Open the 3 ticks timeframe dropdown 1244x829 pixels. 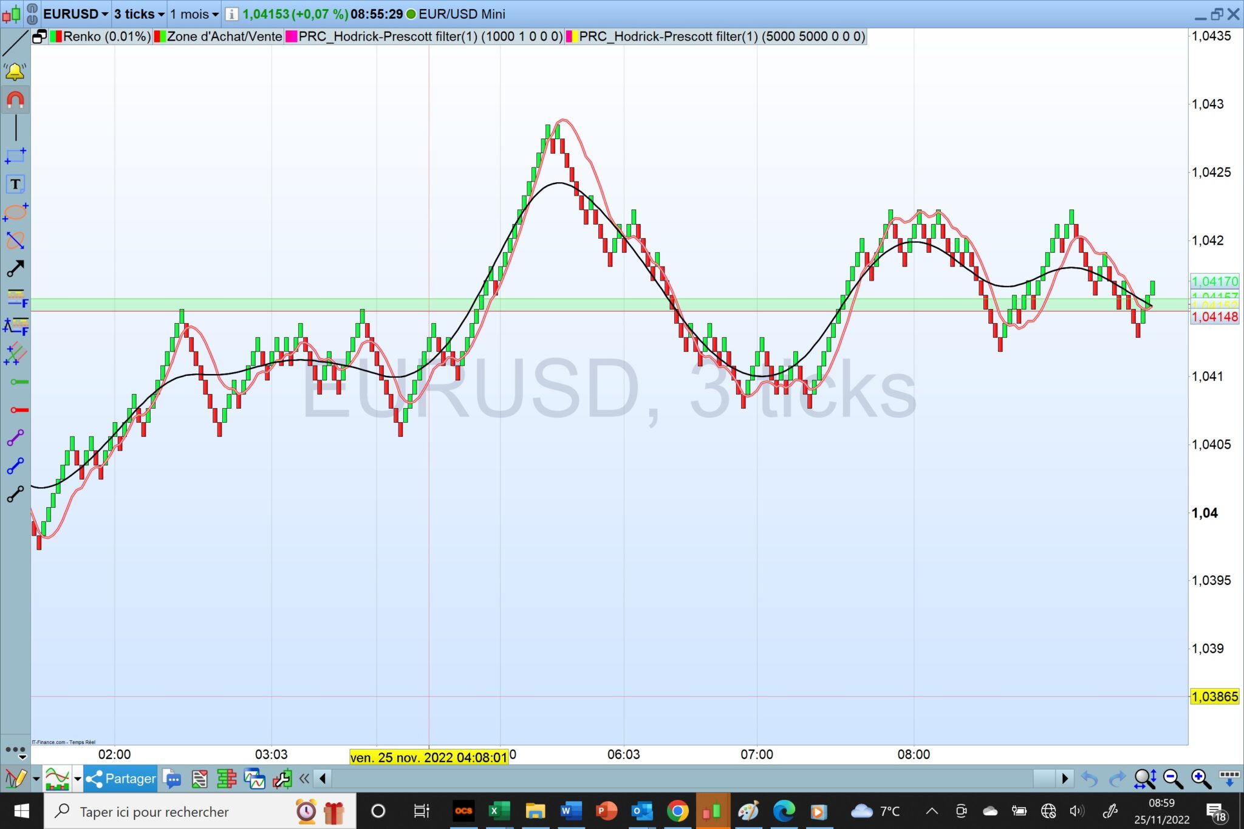click(x=140, y=14)
